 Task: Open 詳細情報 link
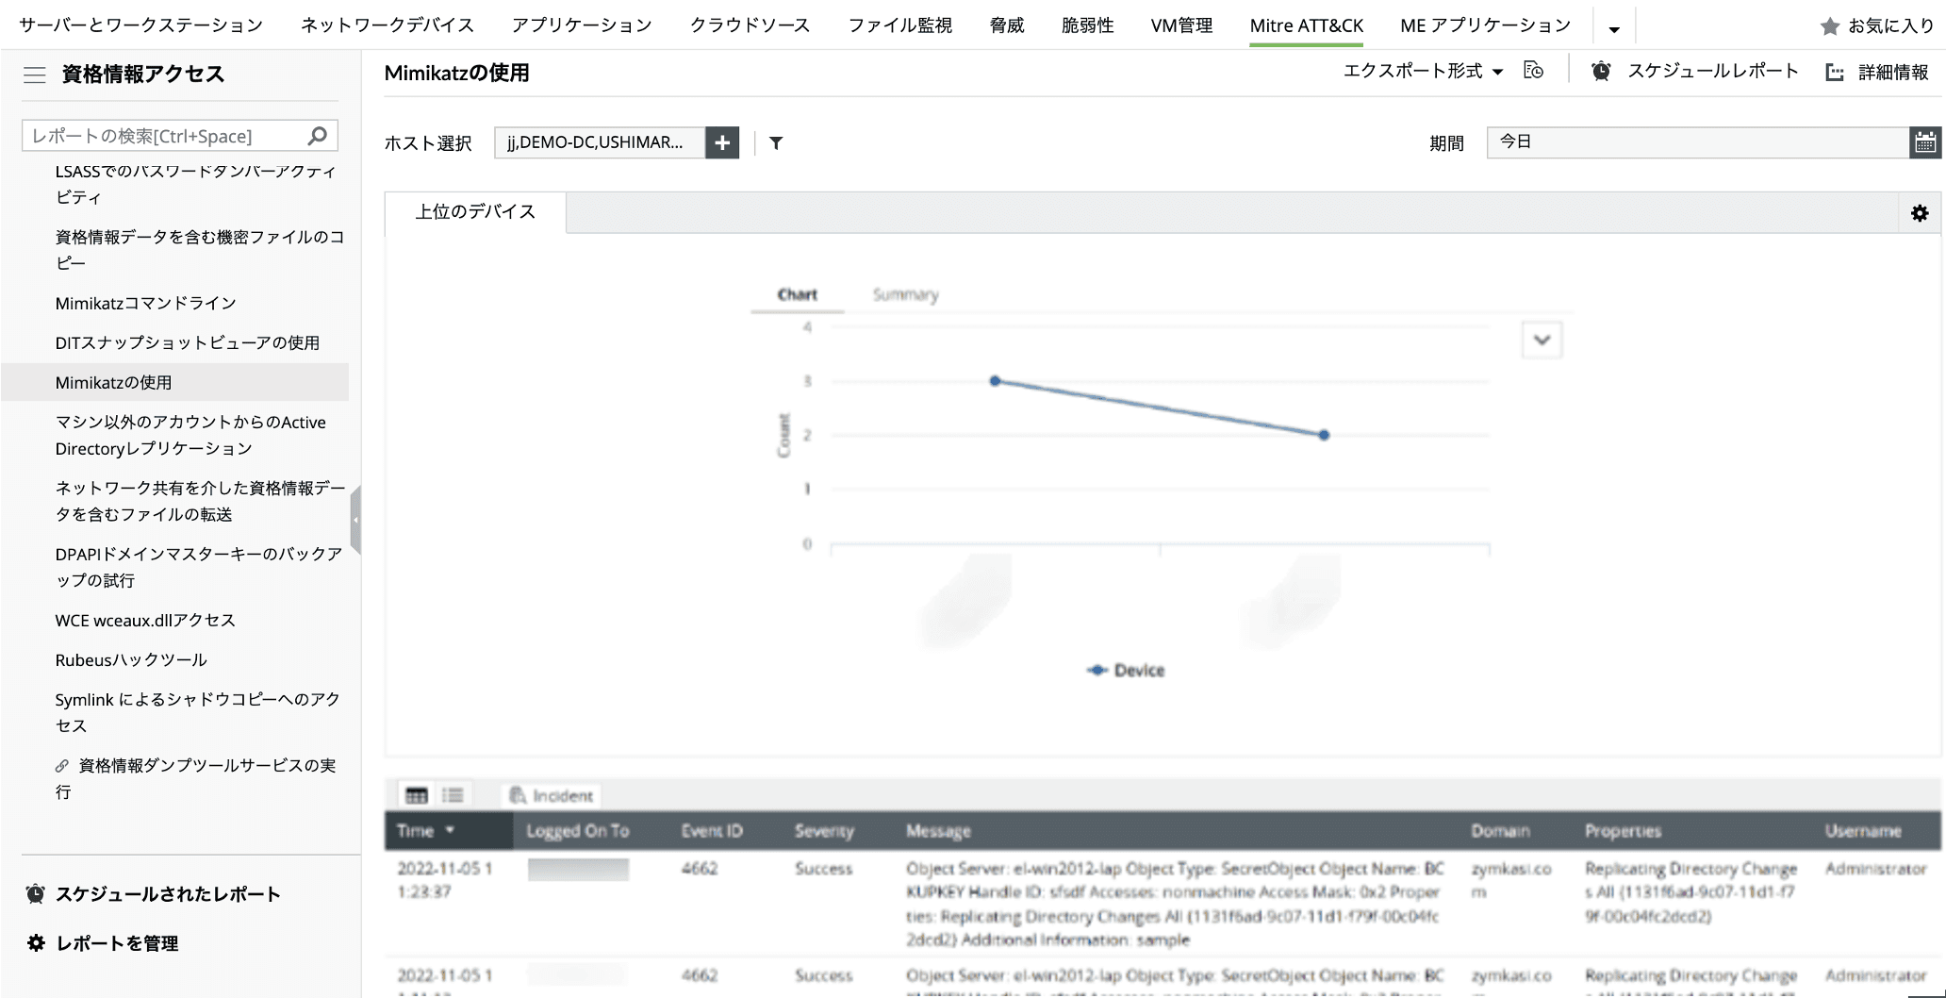[1893, 73]
